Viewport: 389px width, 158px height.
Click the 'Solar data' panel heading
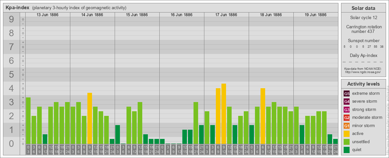coord(363,8)
